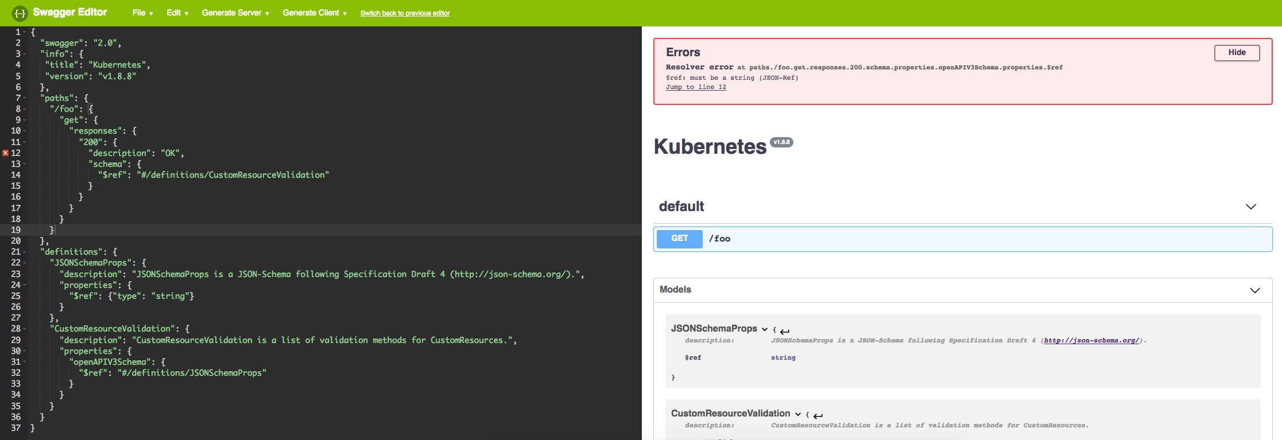Viewport: 1282px width, 440px height.
Task: Click the "$ref: must be a string" error message
Action: (732, 78)
